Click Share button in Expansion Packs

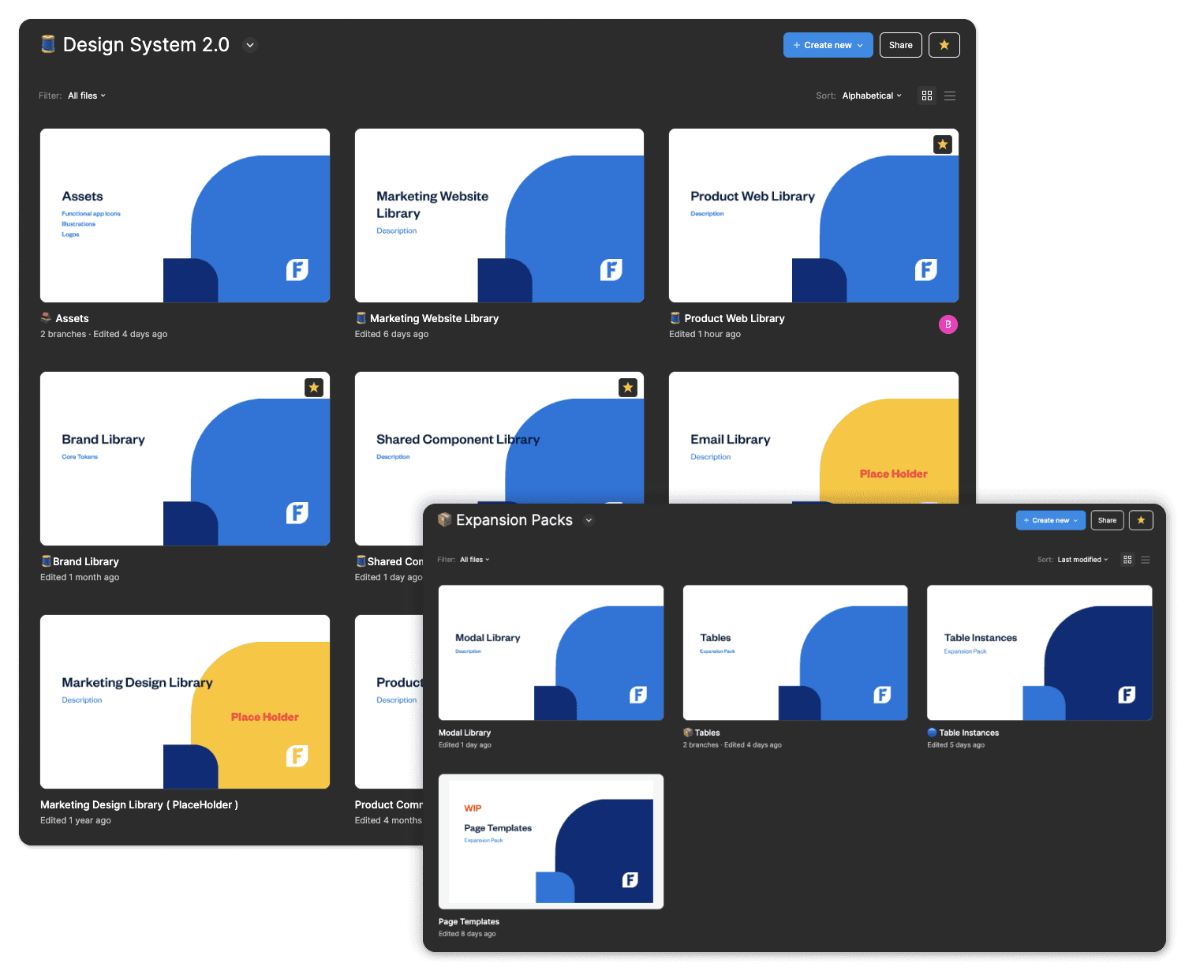(1107, 520)
